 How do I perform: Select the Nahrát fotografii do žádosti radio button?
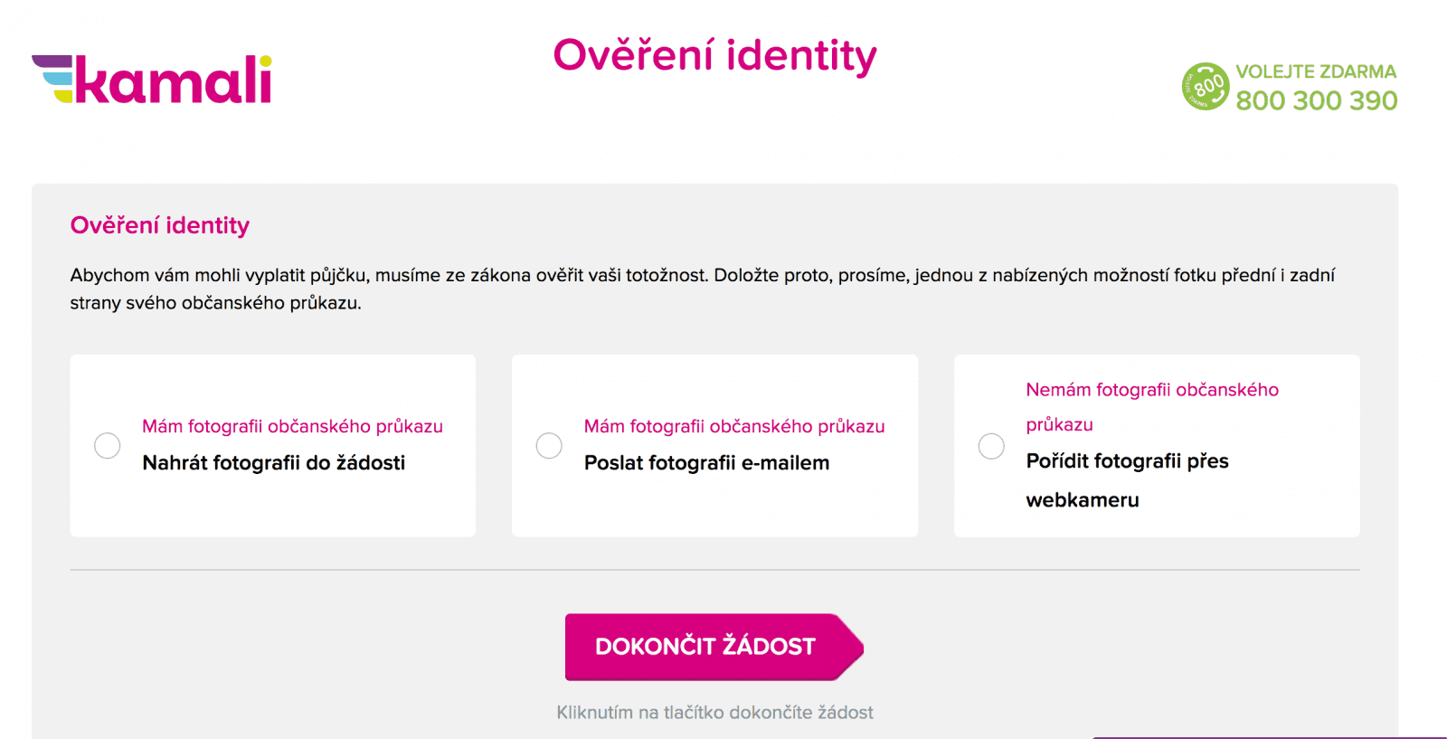click(x=108, y=446)
